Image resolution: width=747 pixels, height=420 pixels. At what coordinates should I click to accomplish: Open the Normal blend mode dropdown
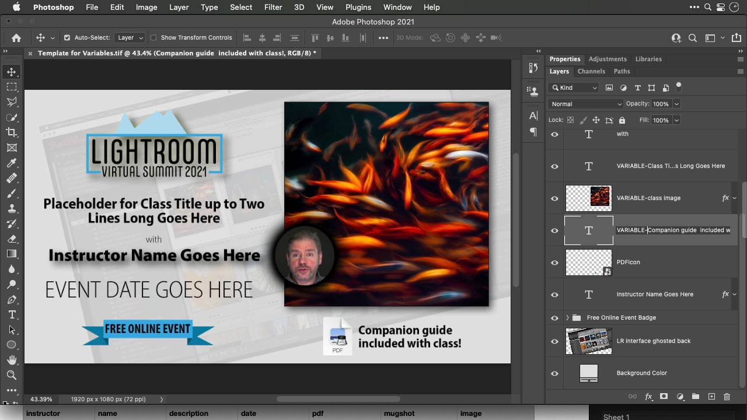coord(586,104)
